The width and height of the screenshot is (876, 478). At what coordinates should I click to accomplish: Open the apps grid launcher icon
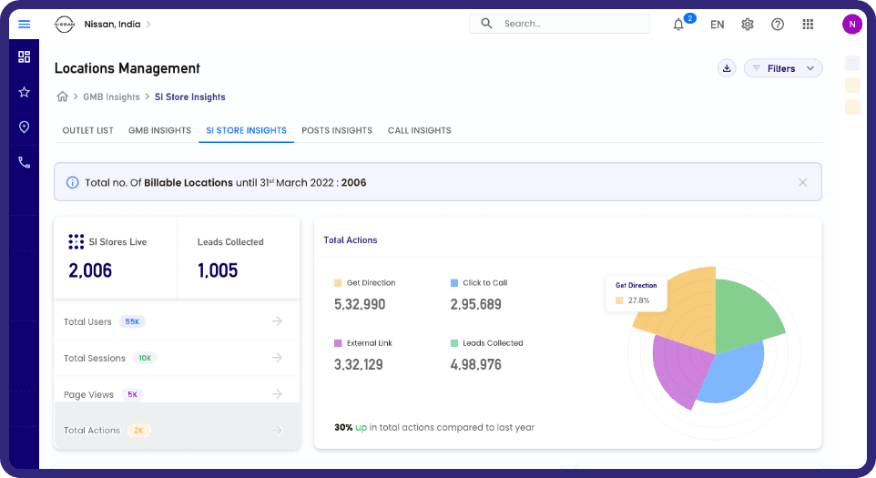808,24
